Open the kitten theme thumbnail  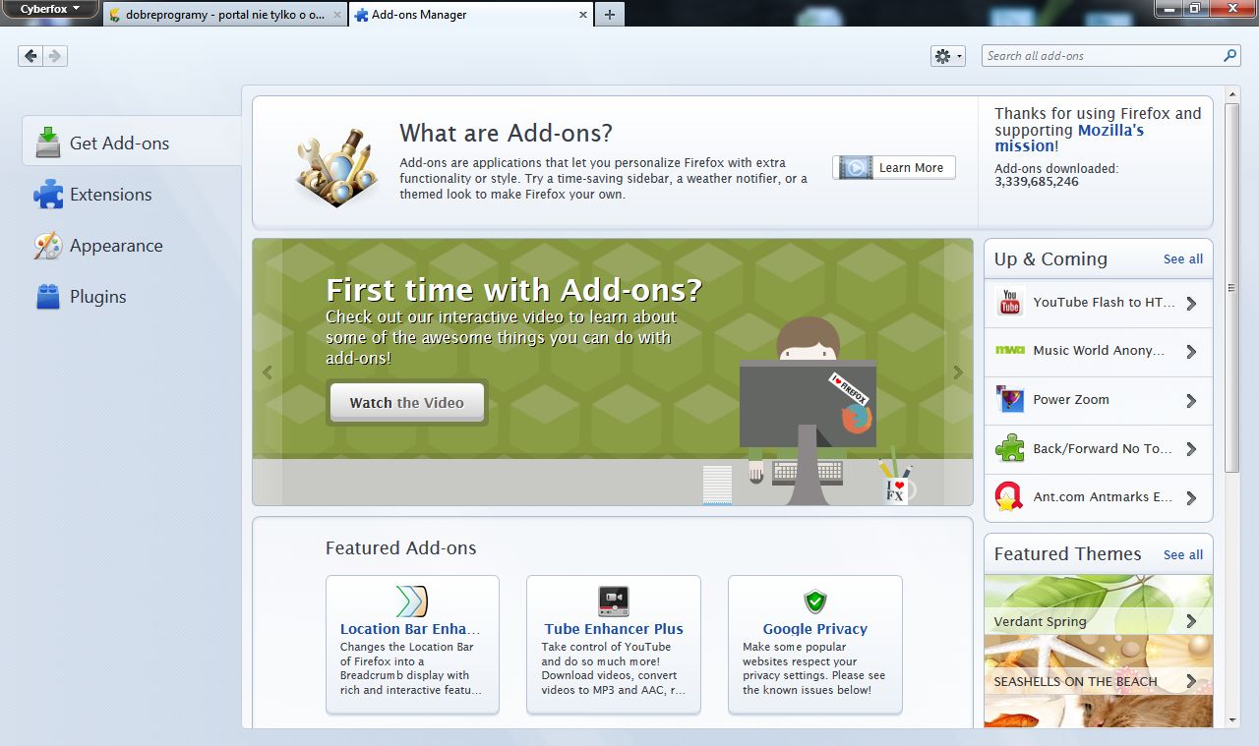1099,711
